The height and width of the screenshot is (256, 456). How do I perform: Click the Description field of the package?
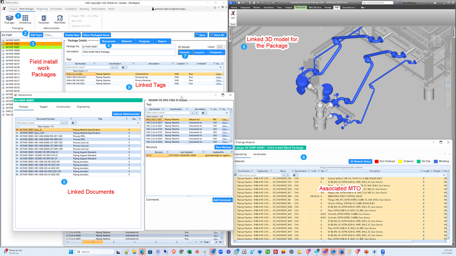tap(129, 52)
